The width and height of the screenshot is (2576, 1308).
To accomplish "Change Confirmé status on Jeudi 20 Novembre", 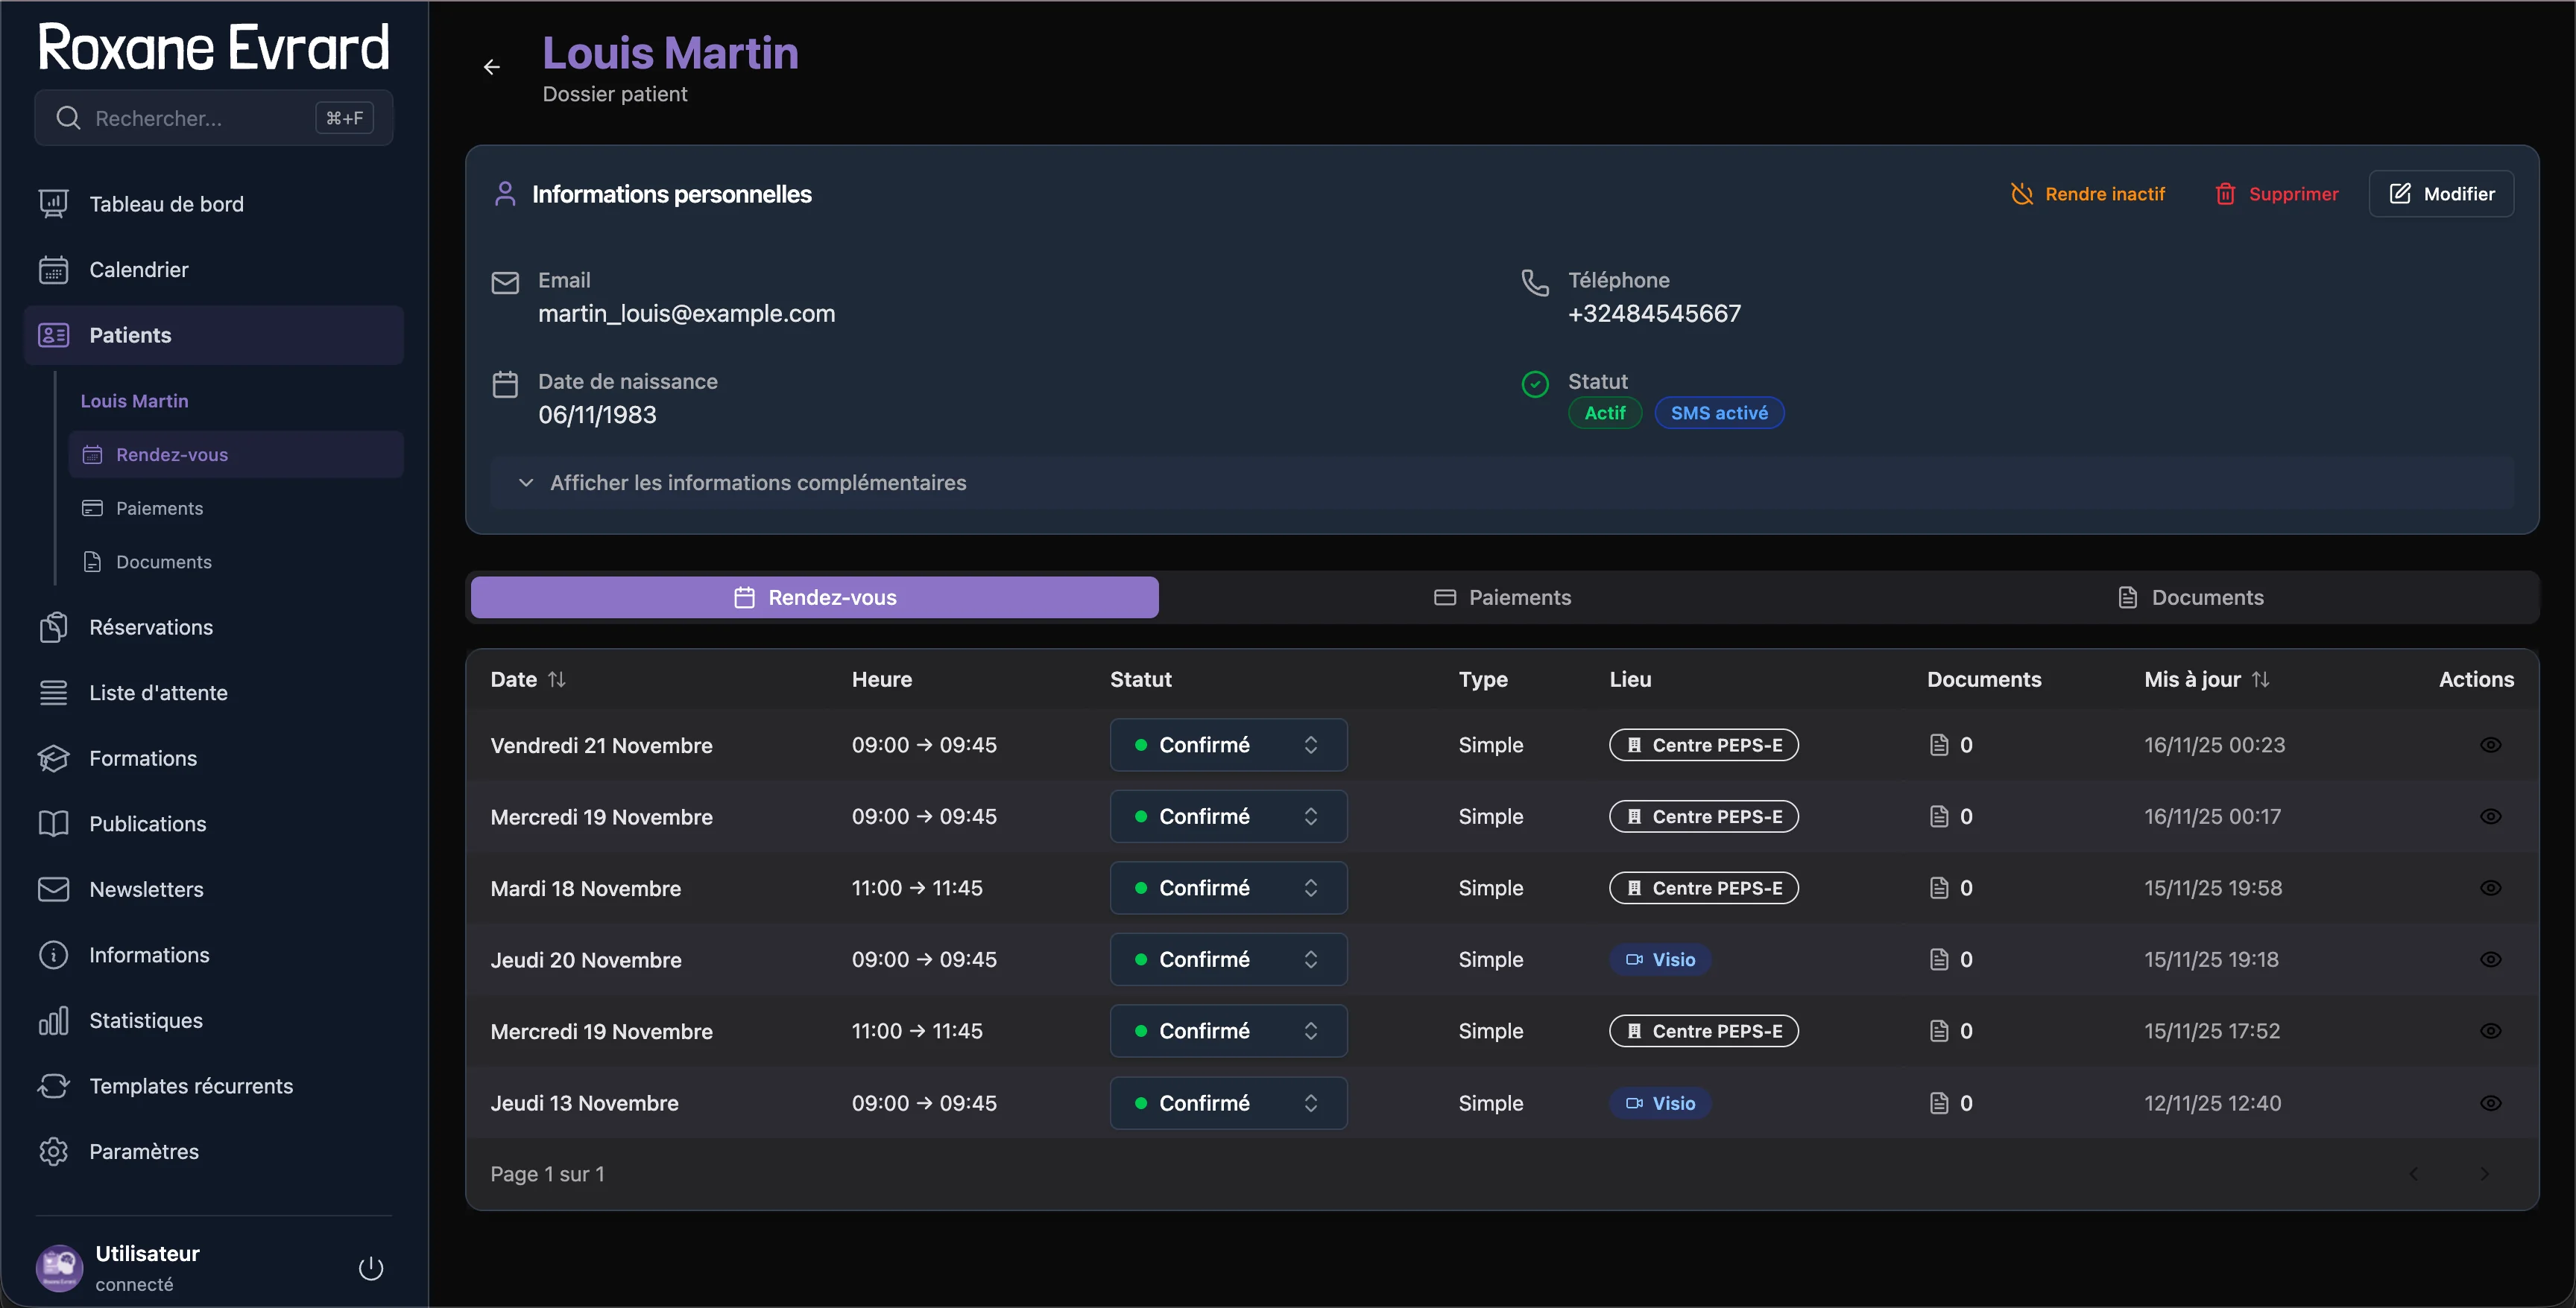I will [1228, 959].
